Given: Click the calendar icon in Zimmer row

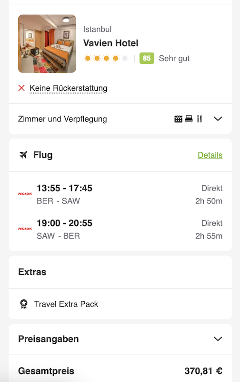Looking at the screenshot, I should [178, 119].
